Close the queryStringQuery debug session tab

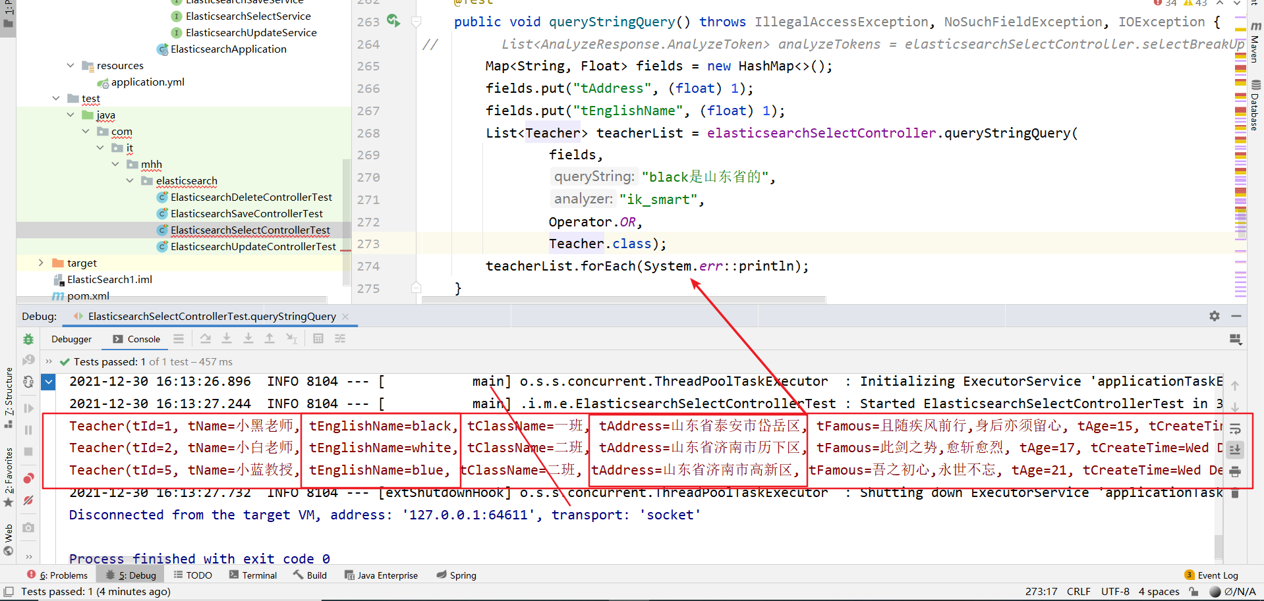(x=345, y=317)
